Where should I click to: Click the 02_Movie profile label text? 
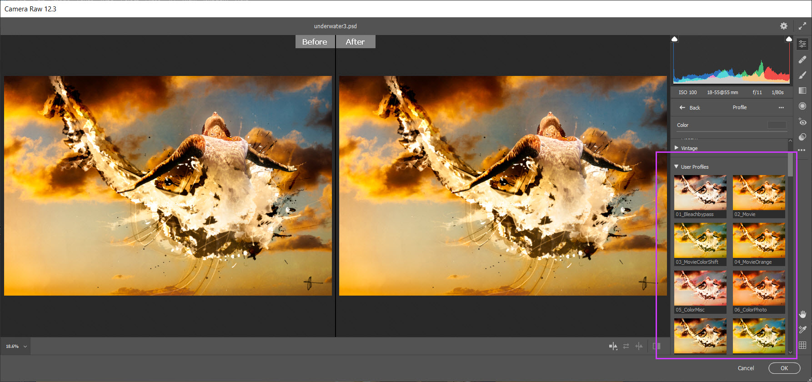[745, 214]
